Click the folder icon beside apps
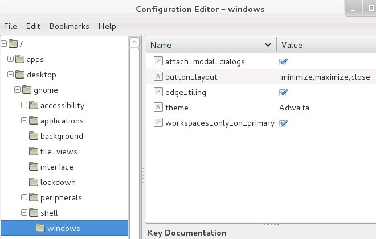This screenshot has height=239, width=376. [20, 59]
